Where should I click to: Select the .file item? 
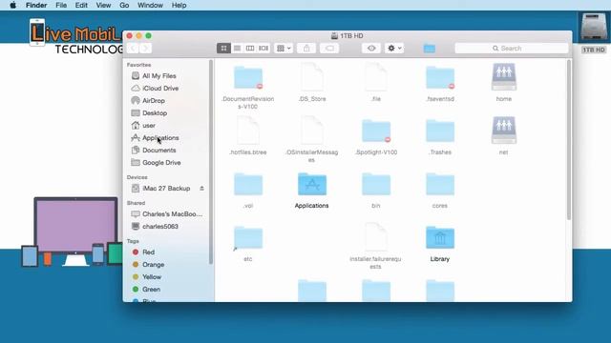[376, 78]
